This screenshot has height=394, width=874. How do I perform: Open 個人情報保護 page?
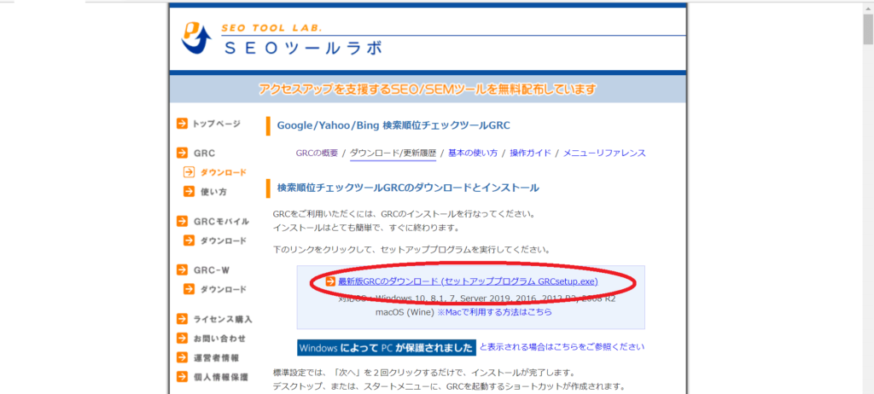point(220,377)
